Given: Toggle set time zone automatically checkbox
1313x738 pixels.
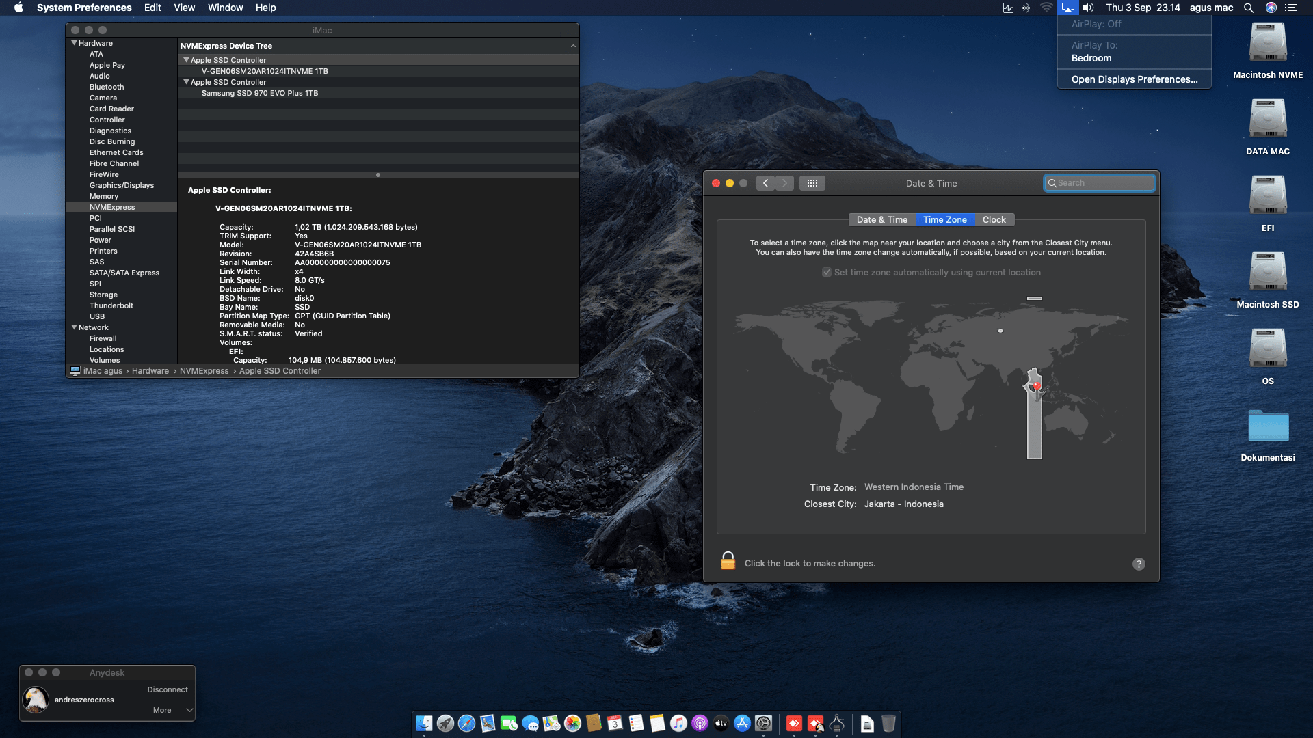Looking at the screenshot, I should pyautogui.click(x=827, y=272).
